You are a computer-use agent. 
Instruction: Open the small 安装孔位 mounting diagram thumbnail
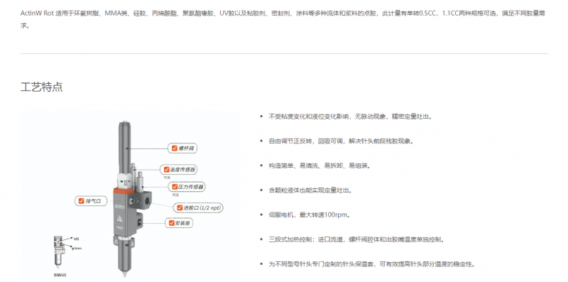[x=67, y=256]
